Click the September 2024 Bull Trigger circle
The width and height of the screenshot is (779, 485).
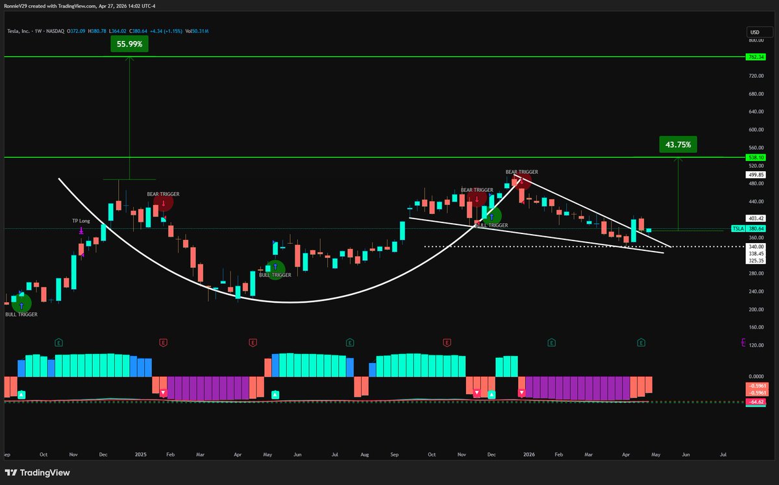coord(21,303)
